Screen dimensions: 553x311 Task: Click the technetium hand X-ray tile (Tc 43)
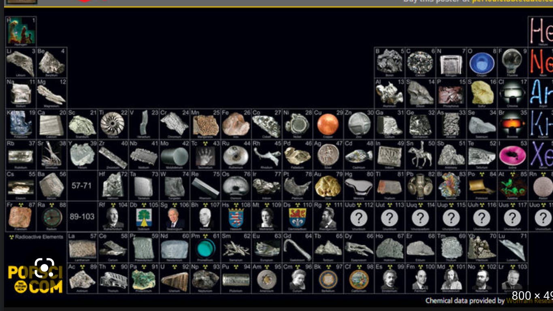(205, 155)
